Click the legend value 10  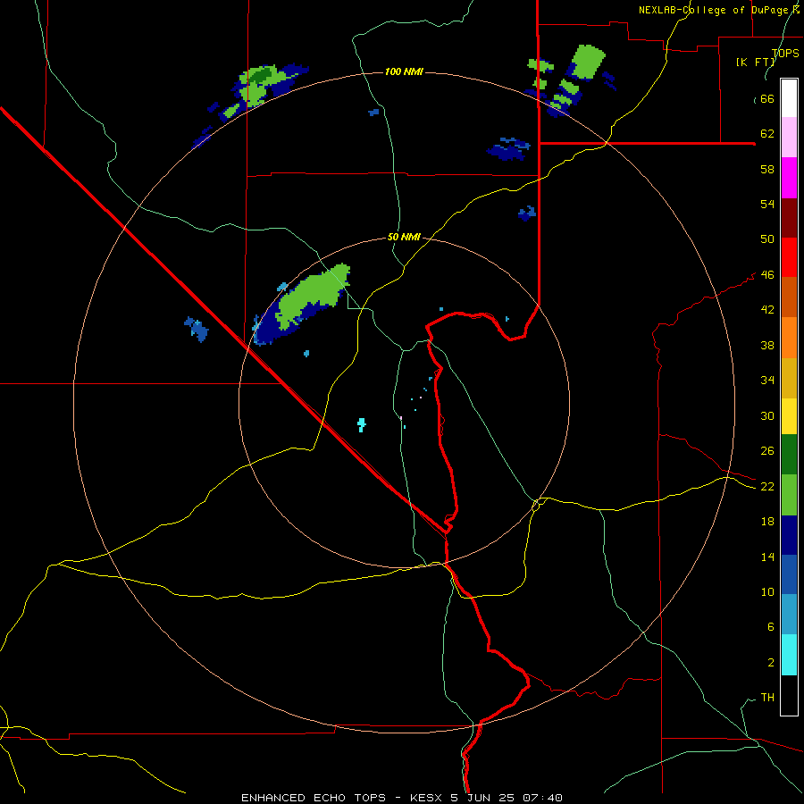click(767, 591)
